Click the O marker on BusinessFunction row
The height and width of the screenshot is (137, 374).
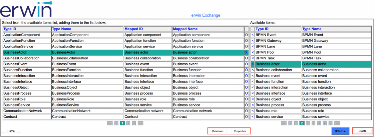click(x=247, y=70)
